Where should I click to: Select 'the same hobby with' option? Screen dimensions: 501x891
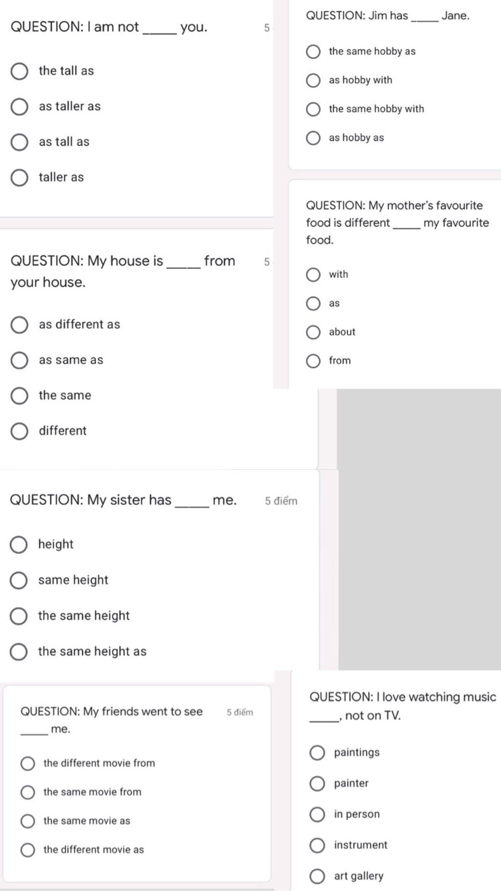pyautogui.click(x=313, y=109)
